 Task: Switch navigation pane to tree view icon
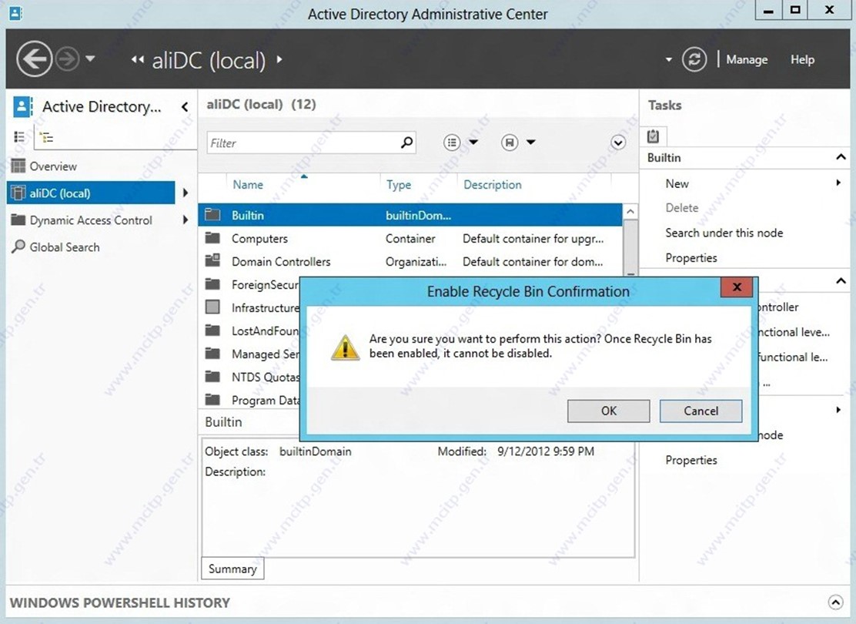point(47,137)
